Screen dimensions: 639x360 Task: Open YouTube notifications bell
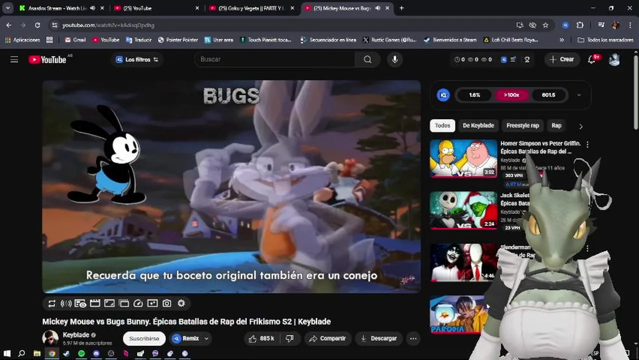pyautogui.click(x=591, y=59)
